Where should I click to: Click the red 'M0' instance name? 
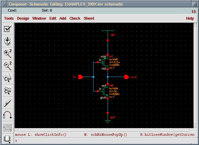pyautogui.click(x=111, y=86)
